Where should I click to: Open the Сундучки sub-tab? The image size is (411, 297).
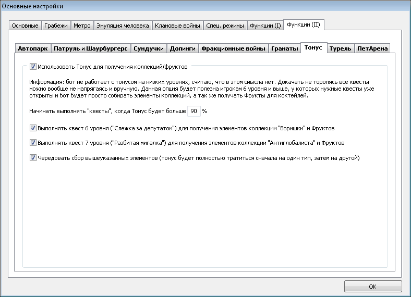tap(149, 48)
